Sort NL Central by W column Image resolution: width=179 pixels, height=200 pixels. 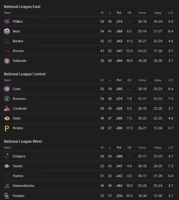102,80
